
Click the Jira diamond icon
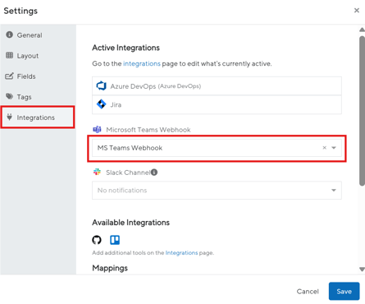pyautogui.click(x=102, y=104)
